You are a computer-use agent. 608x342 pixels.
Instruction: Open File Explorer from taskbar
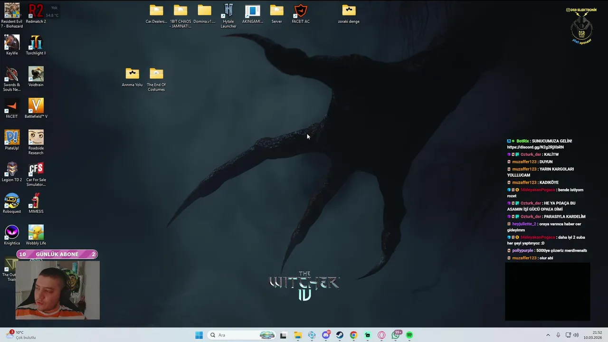click(x=298, y=335)
